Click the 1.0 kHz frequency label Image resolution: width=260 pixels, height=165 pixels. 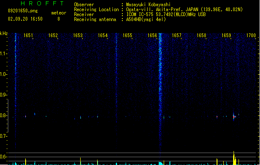click(x=3, y=74)
